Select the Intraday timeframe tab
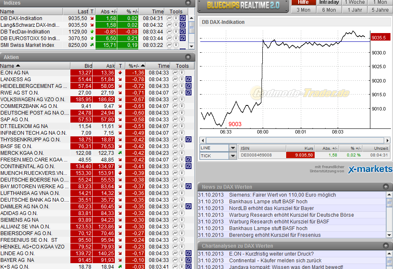This screenshot has height=269, width=393. click(x=329, y=3)
